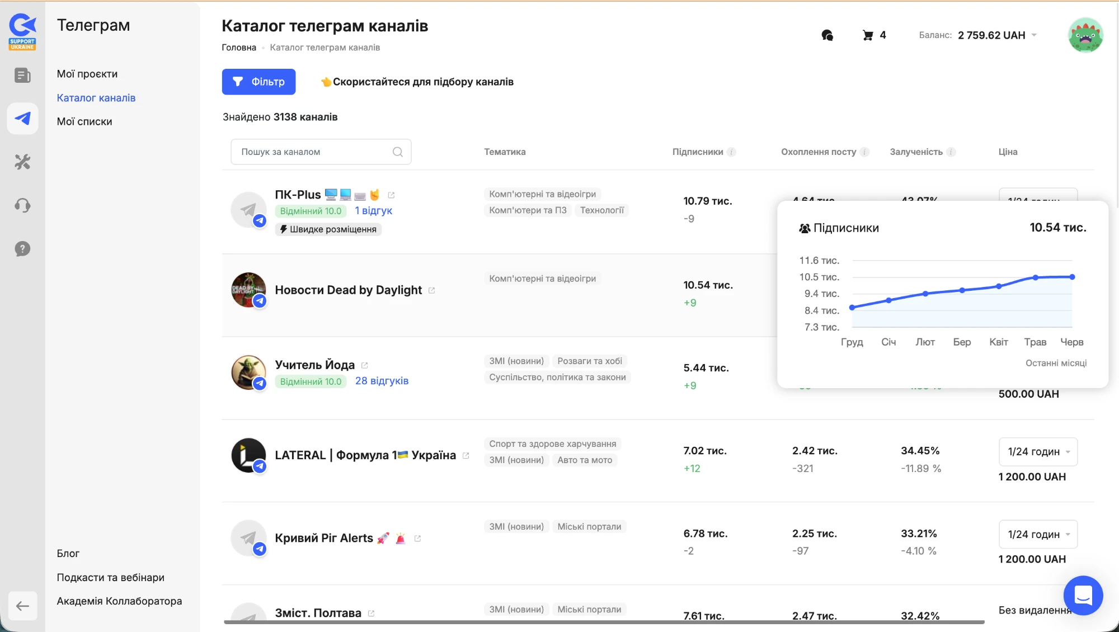Open the external link icon next to Зміст. Полтава

point(371,614)
